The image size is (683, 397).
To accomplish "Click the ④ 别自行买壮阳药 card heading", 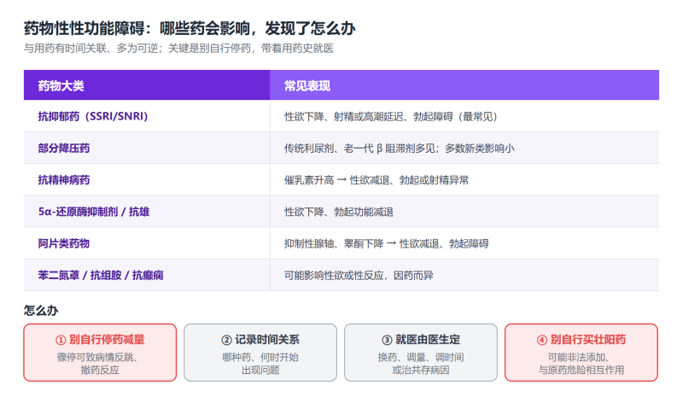I will tap(581, 340).
